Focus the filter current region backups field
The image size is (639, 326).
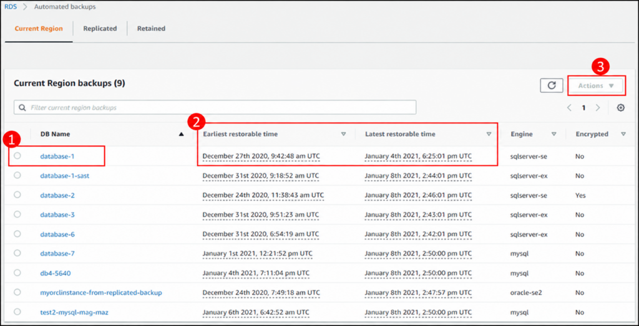pos(215,107)
